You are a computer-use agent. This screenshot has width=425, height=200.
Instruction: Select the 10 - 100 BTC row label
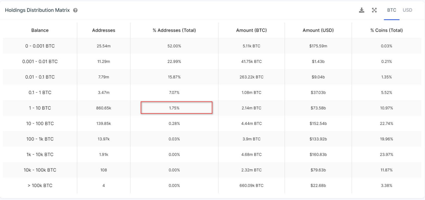[40, 124]
